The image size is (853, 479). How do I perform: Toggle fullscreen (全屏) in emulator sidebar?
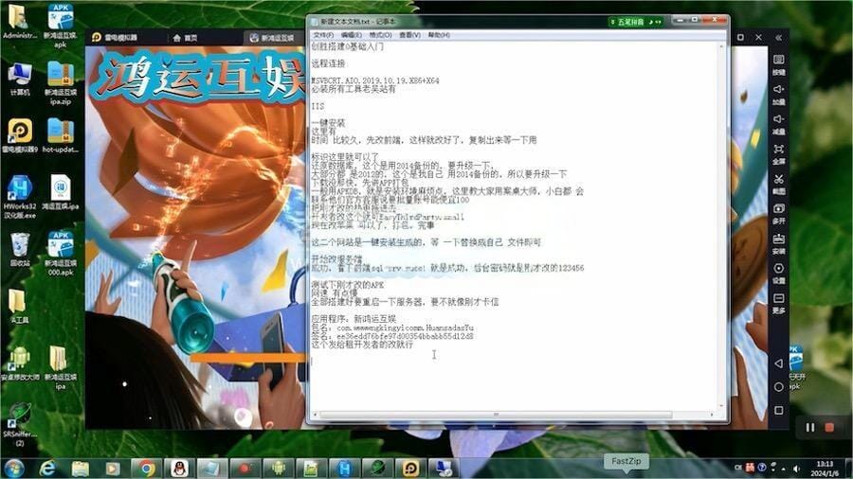778,154
